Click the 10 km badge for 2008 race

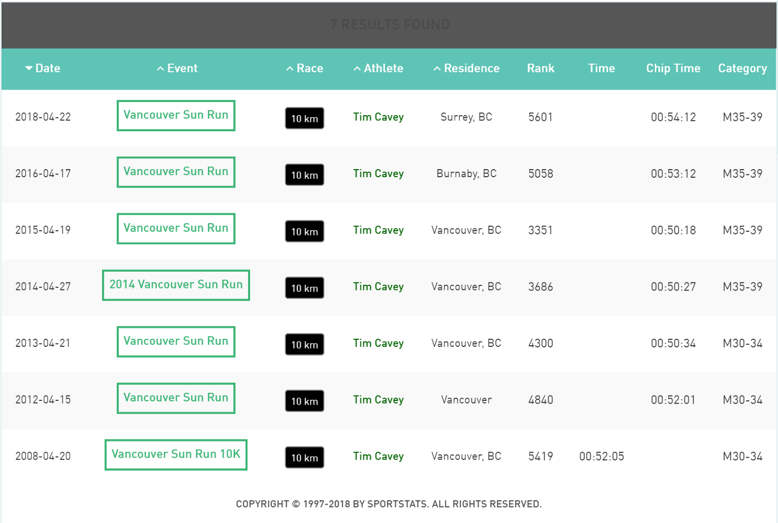[305, 458]
